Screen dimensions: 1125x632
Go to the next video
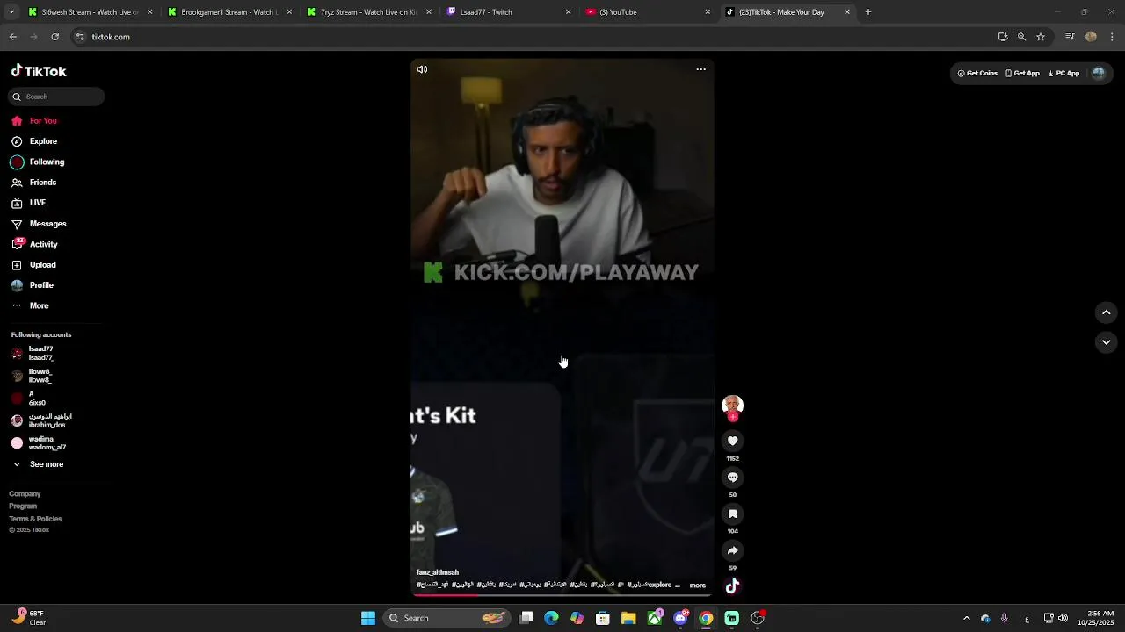[x=1106, y=342]
